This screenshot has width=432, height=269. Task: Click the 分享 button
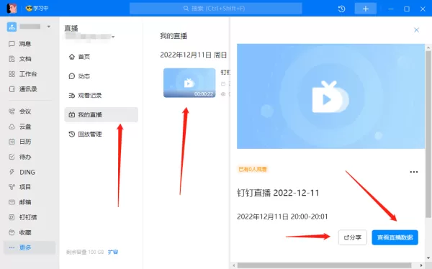point(352,237)
